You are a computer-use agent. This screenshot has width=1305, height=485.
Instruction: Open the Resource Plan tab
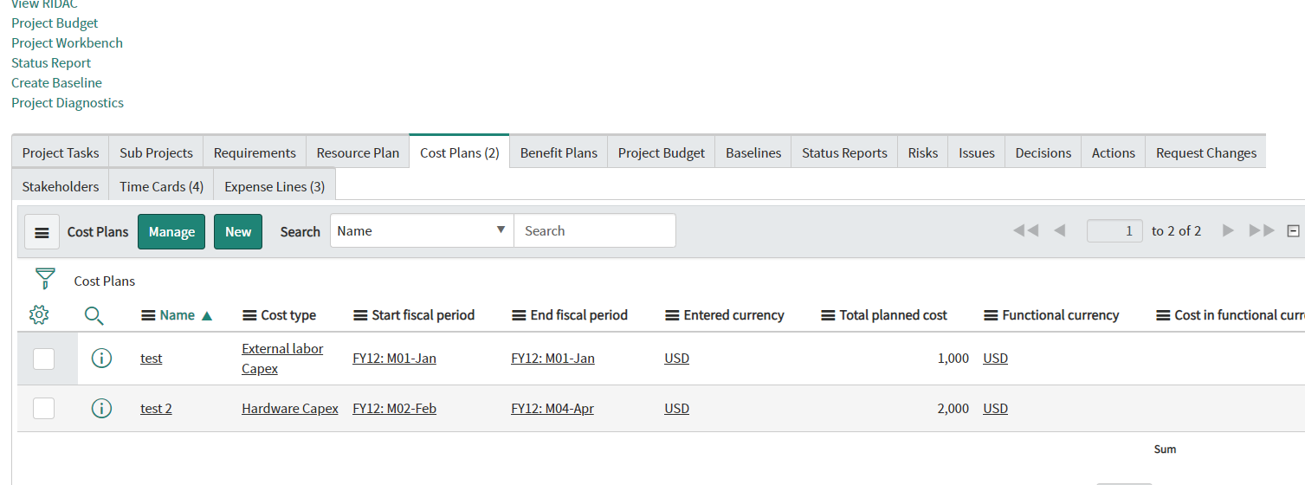pyautogui.click(x=358, y=153)
